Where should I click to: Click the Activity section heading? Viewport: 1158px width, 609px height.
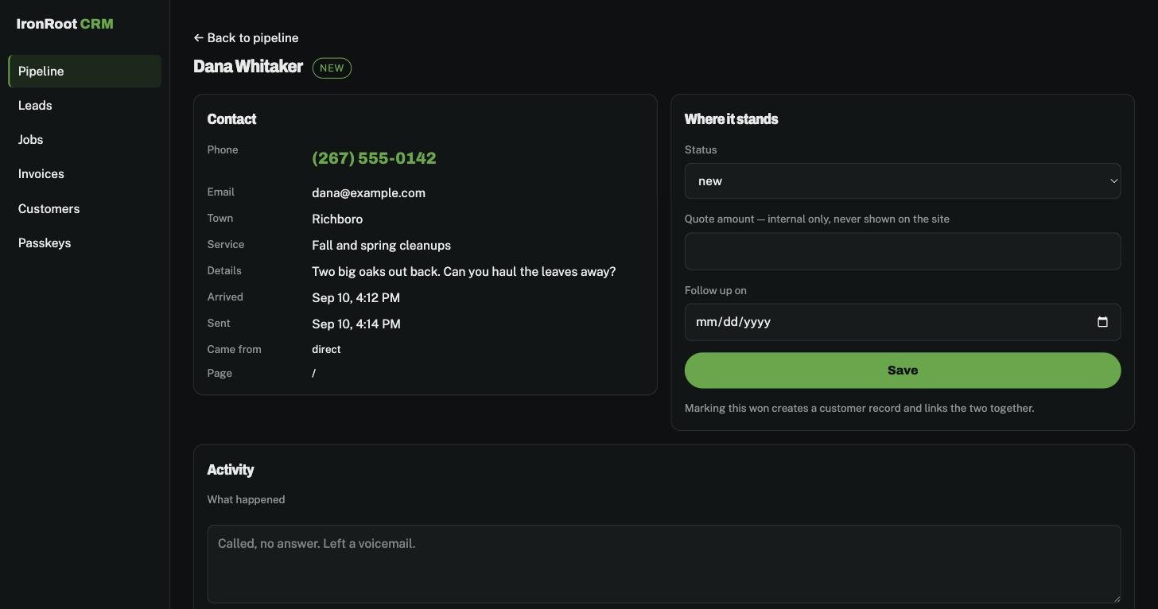230,470
